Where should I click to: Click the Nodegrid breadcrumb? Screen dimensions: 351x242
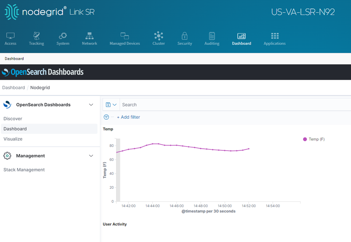click(x=40, y=88)
